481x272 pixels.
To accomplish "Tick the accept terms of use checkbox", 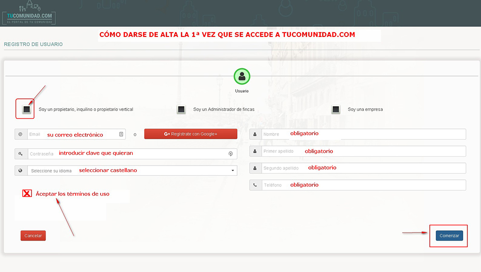I will pos(27,193).
